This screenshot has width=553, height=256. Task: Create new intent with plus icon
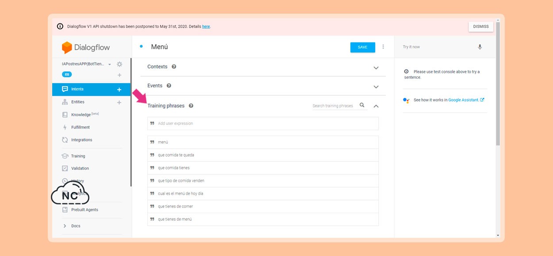click(119, 90)
